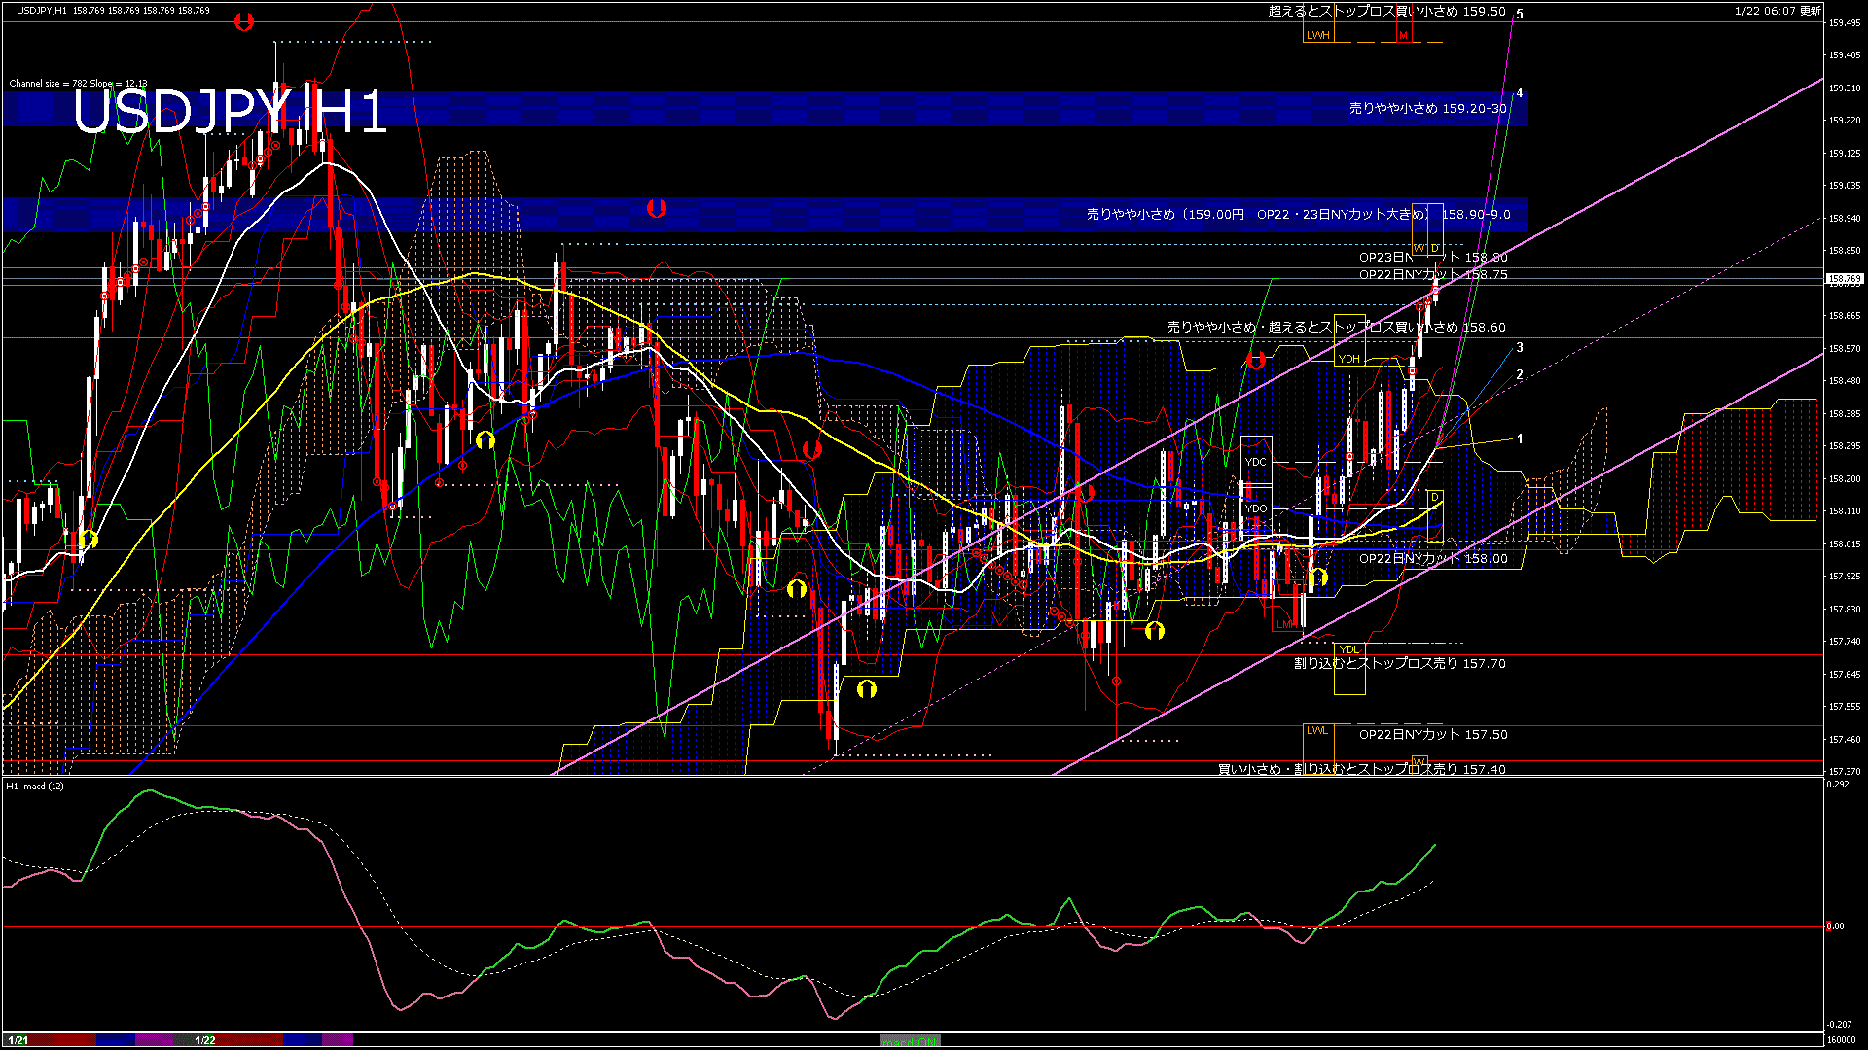
Task: Click the orange YDH marker box on the chart
Action: click(x=1350, y=360)
